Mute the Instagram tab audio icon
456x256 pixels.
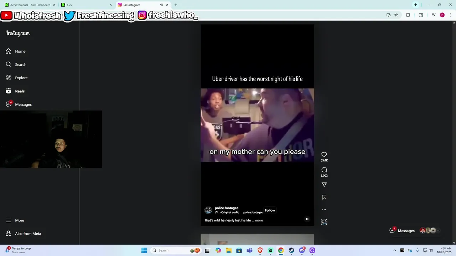click(x=161, y=5)
